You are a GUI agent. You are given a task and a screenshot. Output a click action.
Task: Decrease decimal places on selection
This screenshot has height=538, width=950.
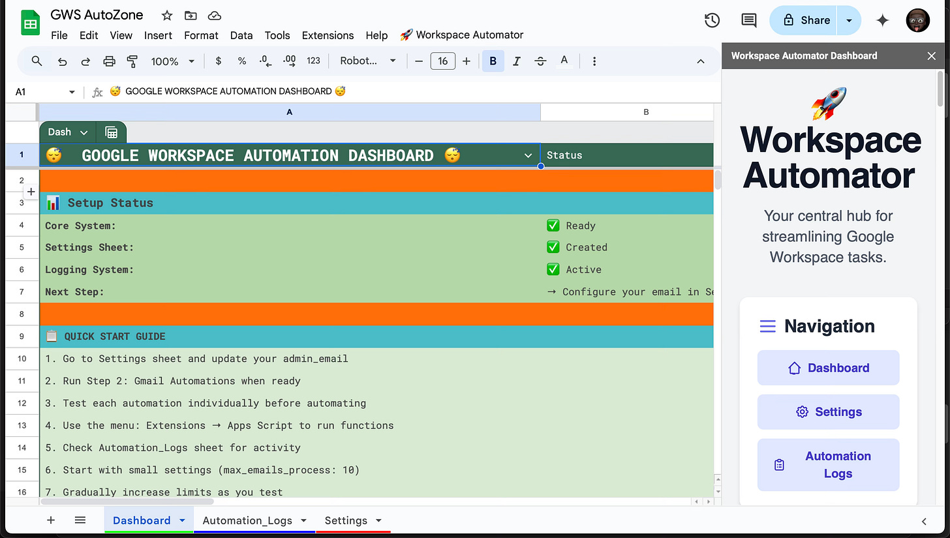click(x=265, y=61)
